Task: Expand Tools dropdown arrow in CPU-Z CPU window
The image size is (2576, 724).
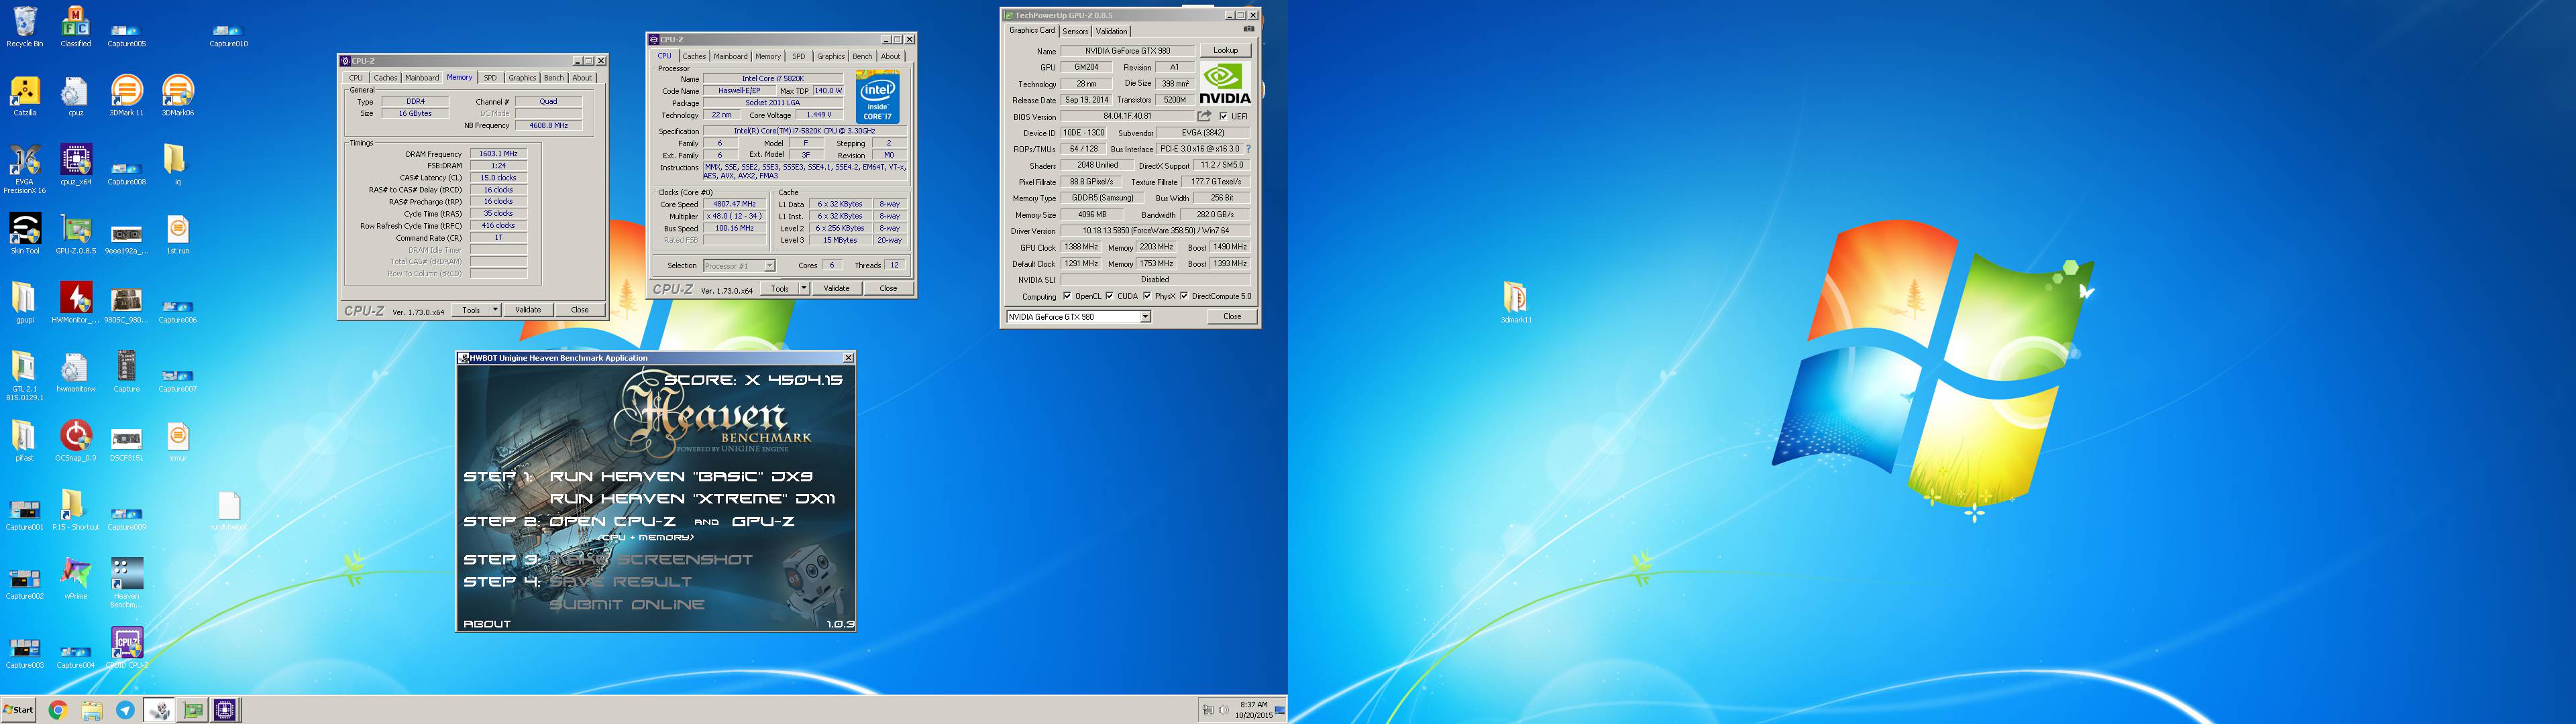Action: coord(803,288)
